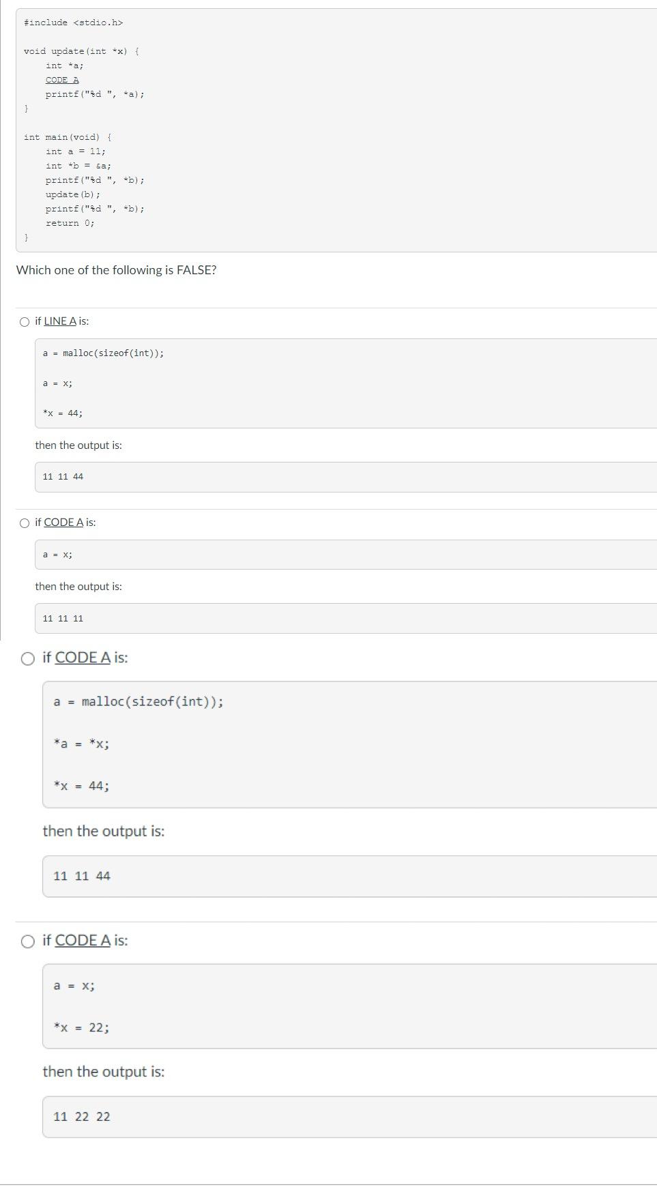Click the output box showing 11 11 11
The image size is (657, 1187).
63,617
